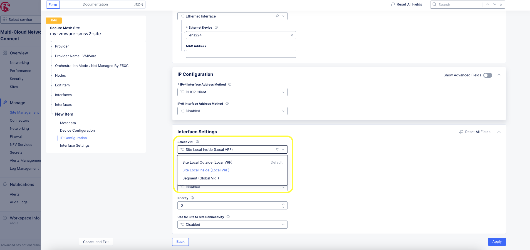This screenshot has height=250, width=530.
Task: Click the Apply button
Action: (x=497, y=242)
